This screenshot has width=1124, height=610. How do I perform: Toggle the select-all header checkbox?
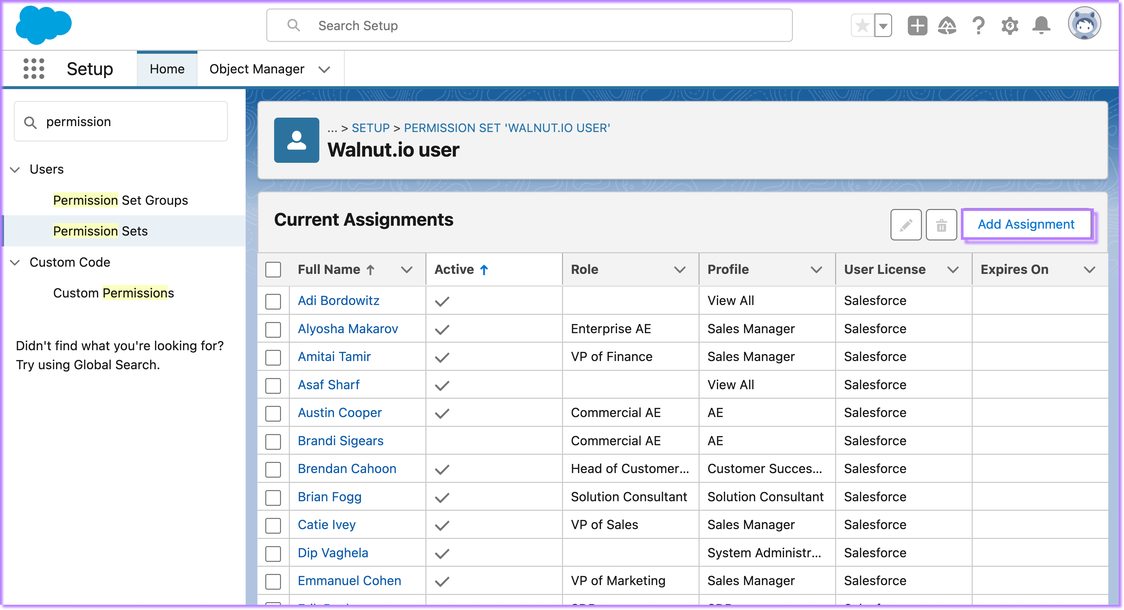[x=273, y=270]
